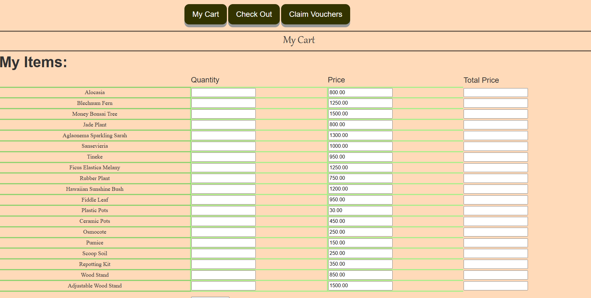This screenshot has width=591, height=298.
Task: Click Money Bonsai Tree total price field
Action: point(496,114)
